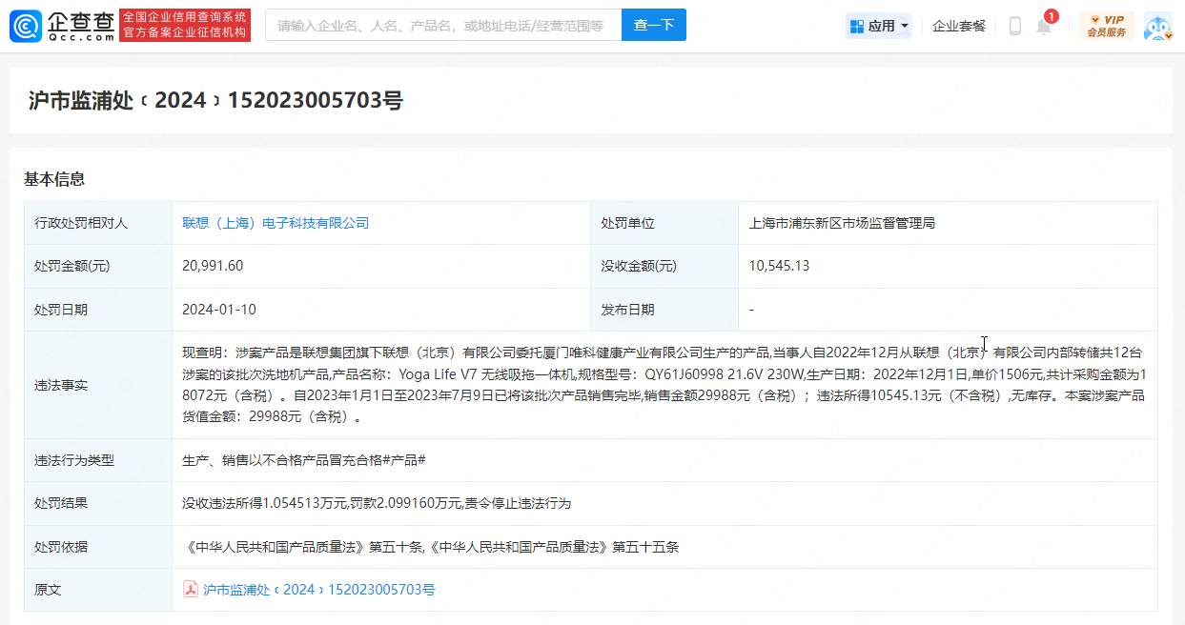Select the 违法事实 label cell
The width and height of the screenshot is (1185, 625).
point(98,385)
